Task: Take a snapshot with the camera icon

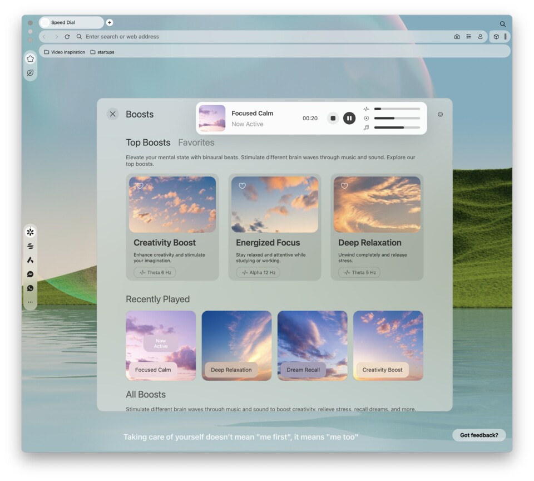Action: tap(457, 37)
